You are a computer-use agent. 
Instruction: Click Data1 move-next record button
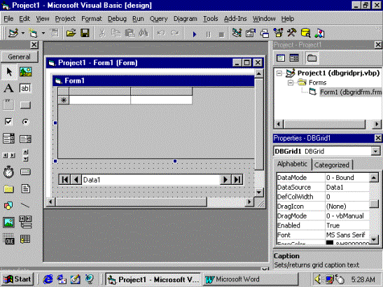pos(225,180)
